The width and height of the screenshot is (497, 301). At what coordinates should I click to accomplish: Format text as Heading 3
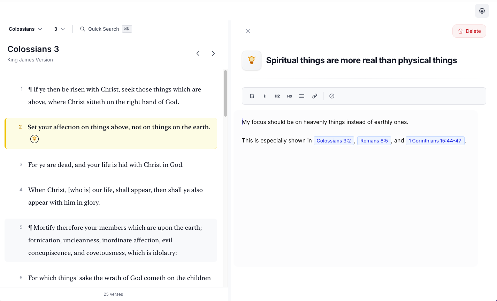click(x=290, y=96)
